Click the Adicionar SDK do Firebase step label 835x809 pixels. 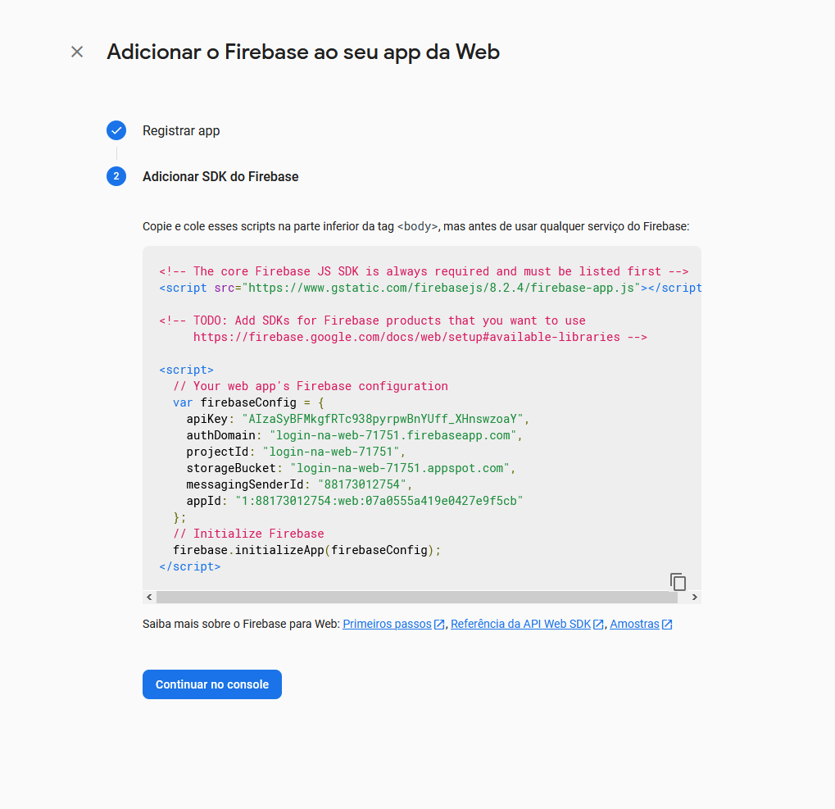220,176
